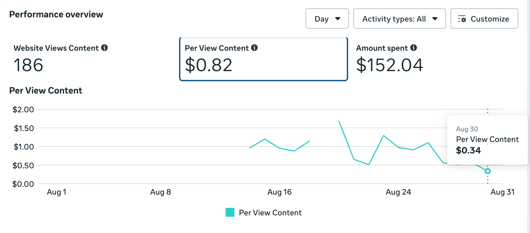Toggle the Per View Content legend label
Image resolution: width=530 pixels, height=233 pixels.
point(270,213)
